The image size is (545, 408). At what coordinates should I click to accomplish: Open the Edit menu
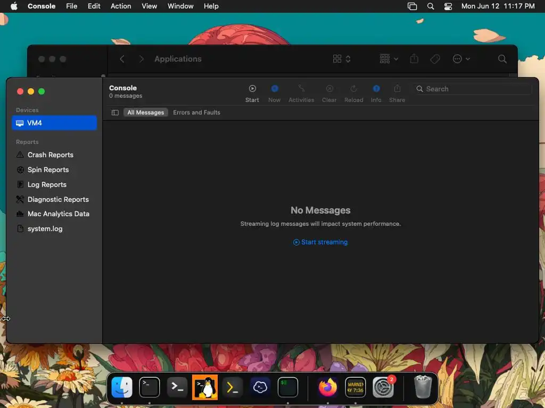pos(94,6)
